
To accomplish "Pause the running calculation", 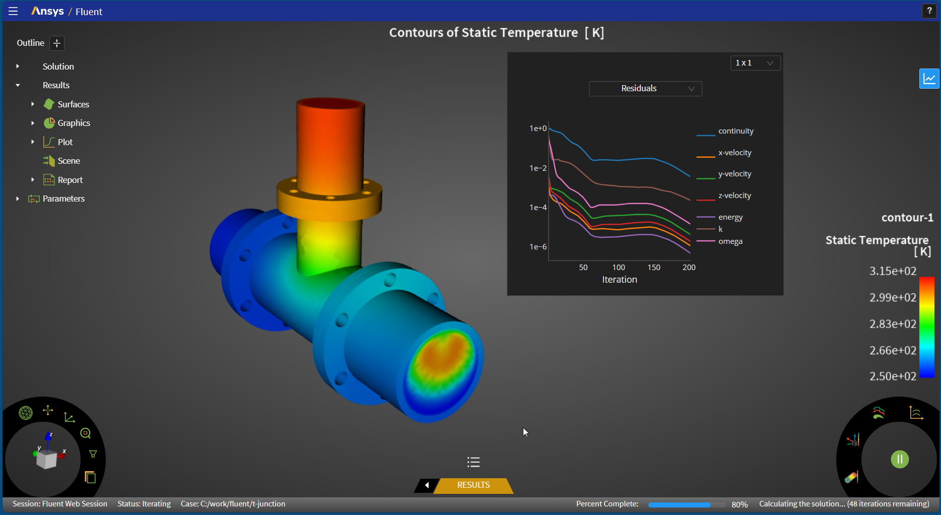I will coord(900,459).
